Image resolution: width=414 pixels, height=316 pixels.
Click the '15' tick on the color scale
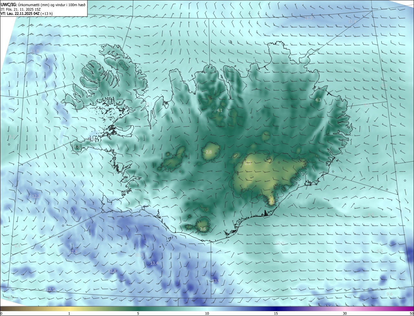click(276, 314)
